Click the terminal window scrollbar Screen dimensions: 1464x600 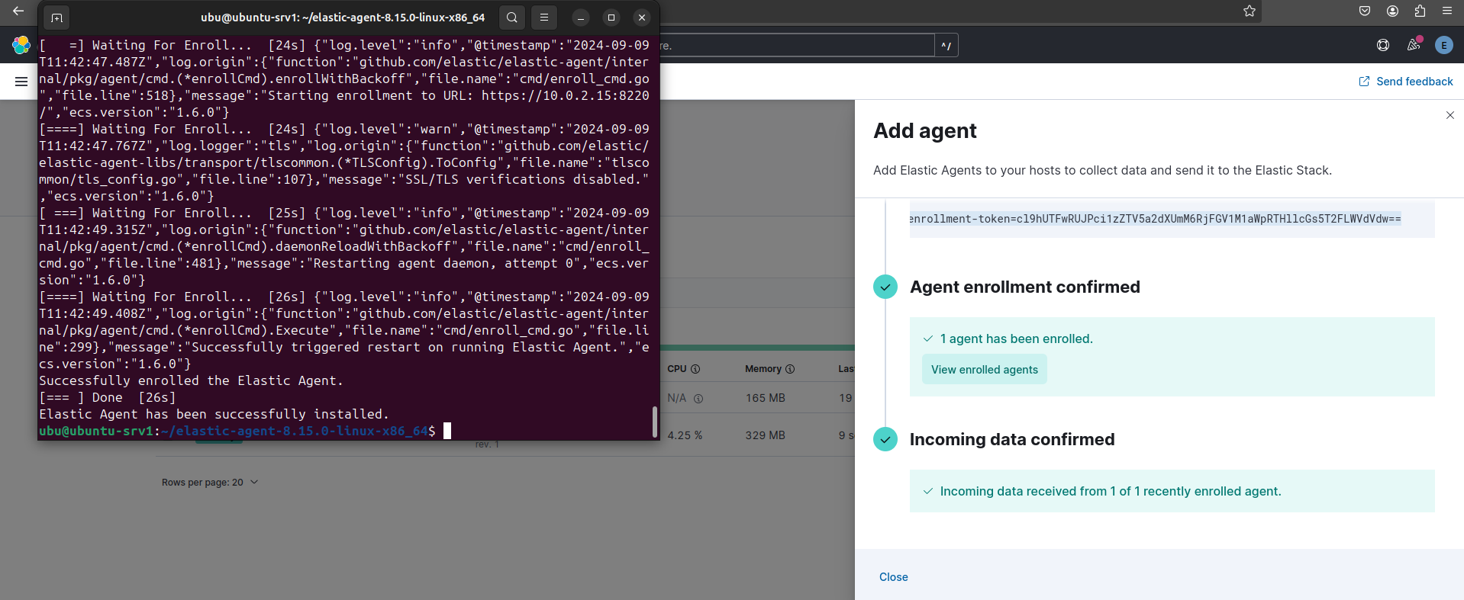coord(654,422)
